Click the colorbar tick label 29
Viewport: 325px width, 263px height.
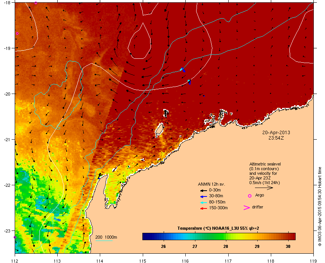coord(257,246)
